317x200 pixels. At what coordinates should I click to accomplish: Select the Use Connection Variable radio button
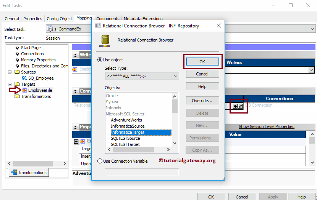pyautogui.click(x=100, y=161)
